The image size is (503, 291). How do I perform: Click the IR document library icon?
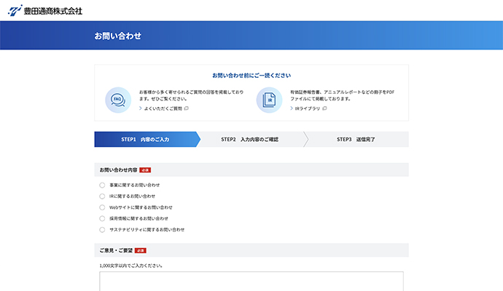pyautogui.click(x=269, y=99)
